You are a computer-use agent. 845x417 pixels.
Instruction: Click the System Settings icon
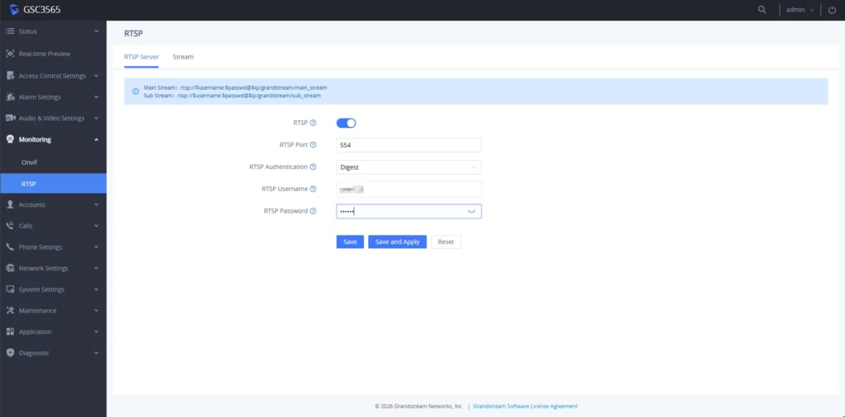pos(10,289)
